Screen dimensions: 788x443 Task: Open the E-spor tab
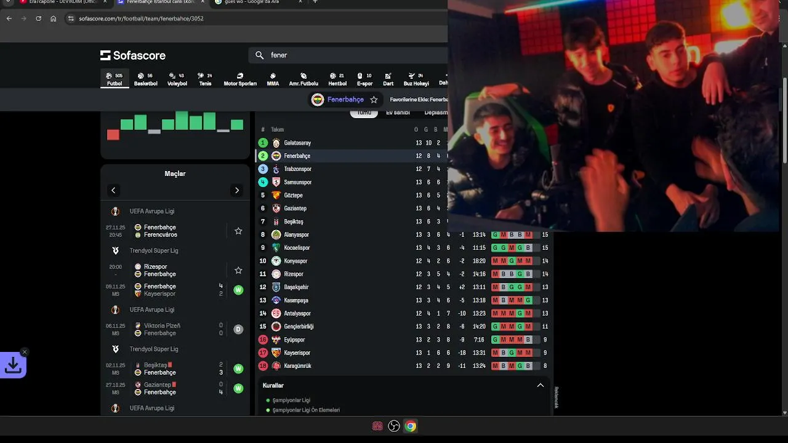(365, 79)
